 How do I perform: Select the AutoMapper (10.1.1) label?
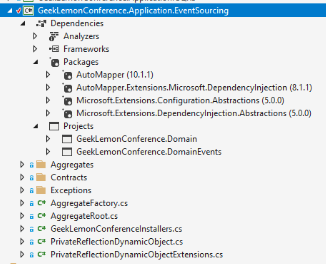coord(115,75)
